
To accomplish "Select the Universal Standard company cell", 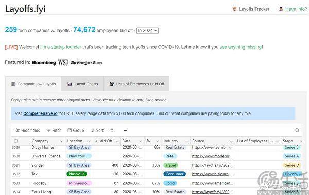I will tap(47, 156).
